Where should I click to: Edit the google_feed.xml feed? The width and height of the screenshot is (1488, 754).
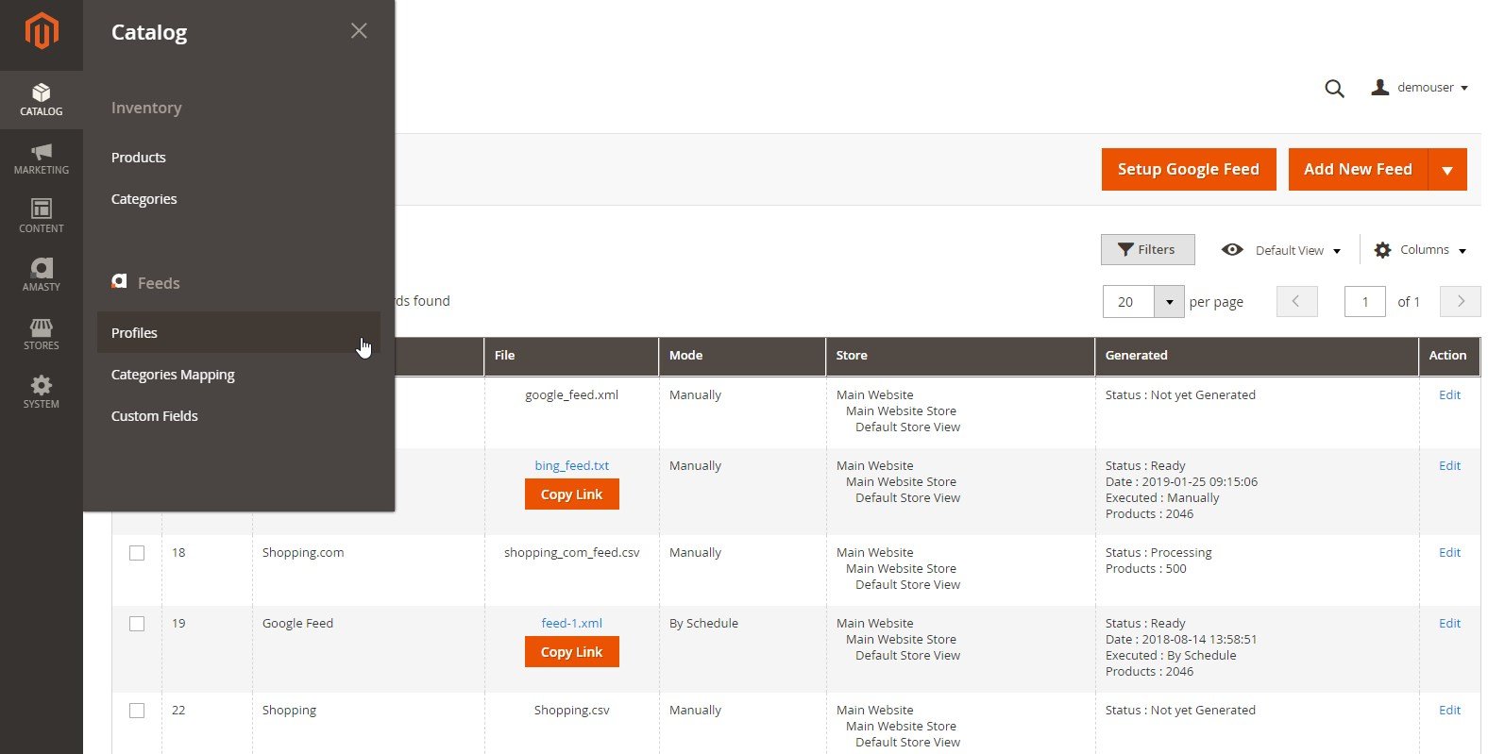(1449, 395)
